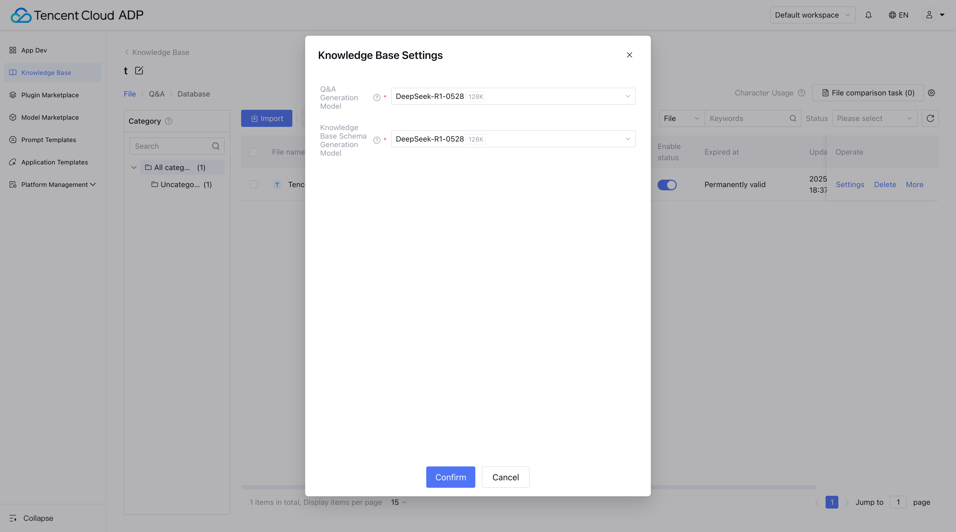The height and width of the screenshot is (532, 956).
Task: Click the Import button
Action: pyautogui.click(x=266, y=118)
